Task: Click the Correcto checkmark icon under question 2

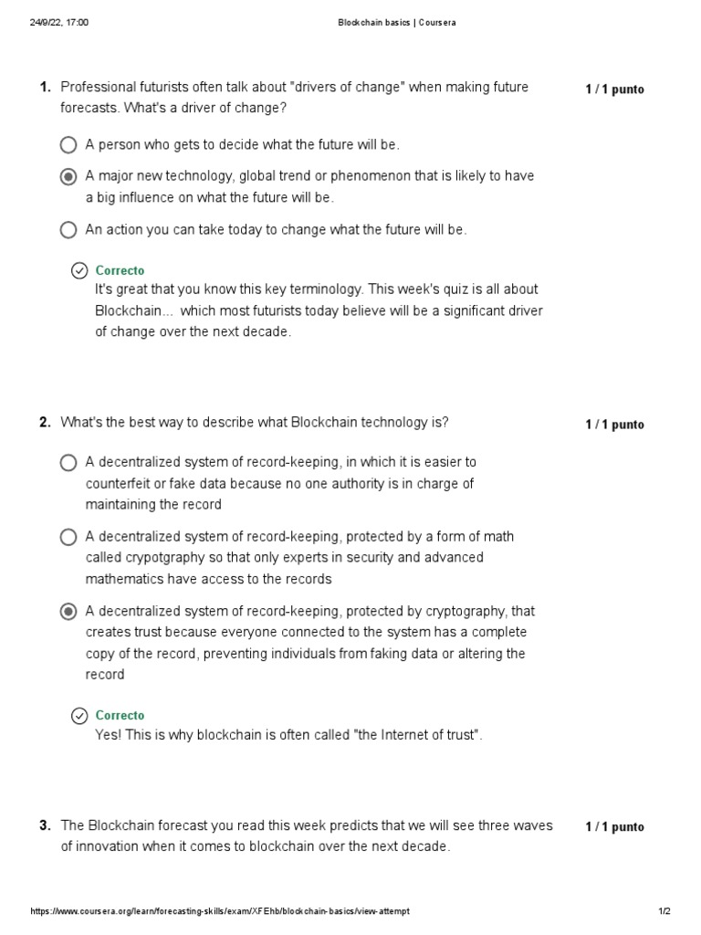Action: (x=79, y=715)
